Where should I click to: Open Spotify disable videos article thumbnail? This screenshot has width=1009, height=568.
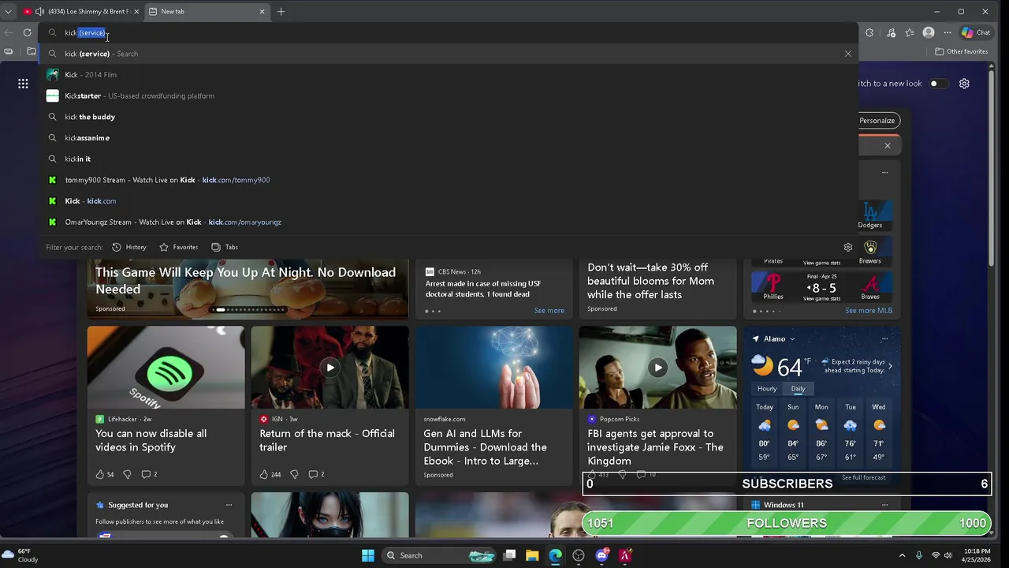pos(166,368)
